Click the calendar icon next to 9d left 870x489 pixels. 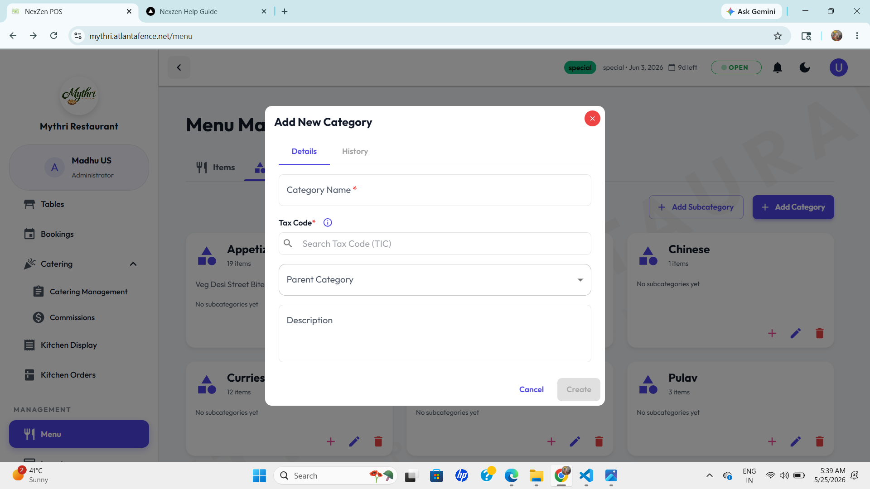pos(672,67)
